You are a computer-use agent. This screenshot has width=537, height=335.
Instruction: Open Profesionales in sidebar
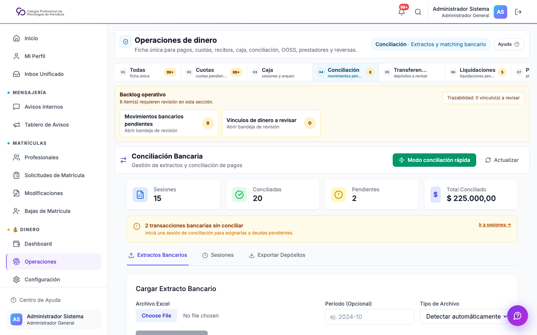(53, 157)
